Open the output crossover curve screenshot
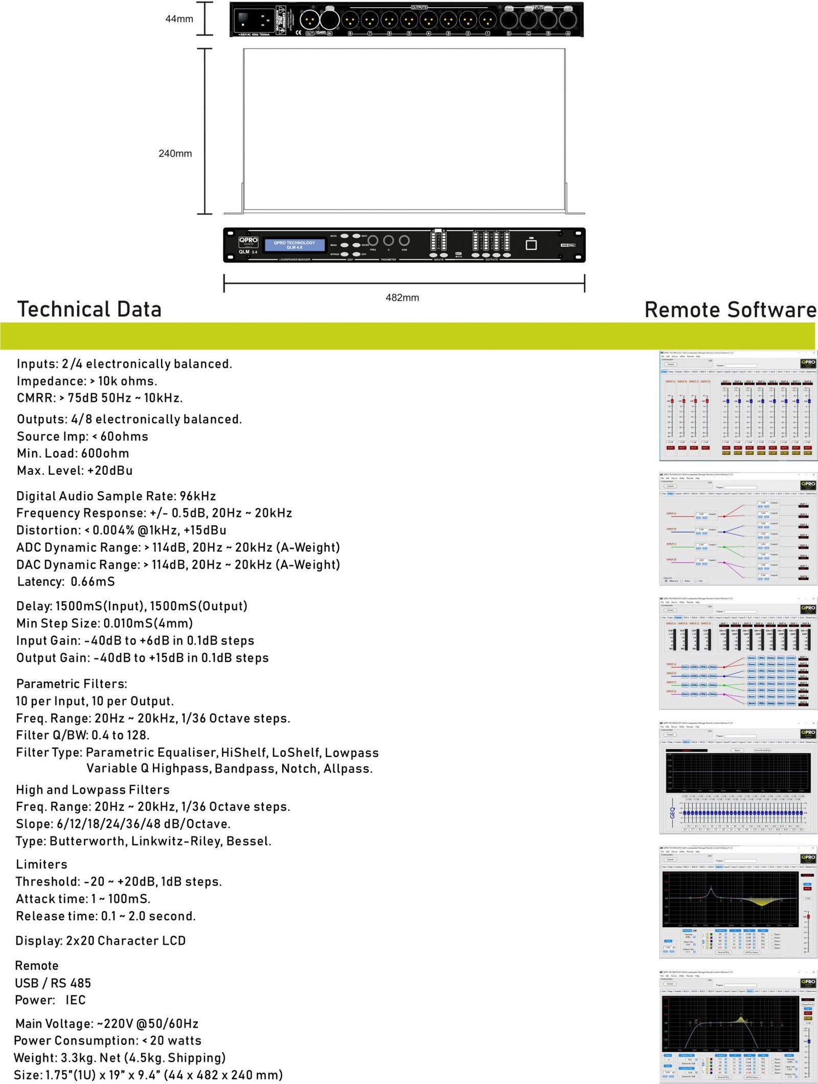This screenshot has height=1084, width=818. pyautogui.click(x=738, y=1027)
